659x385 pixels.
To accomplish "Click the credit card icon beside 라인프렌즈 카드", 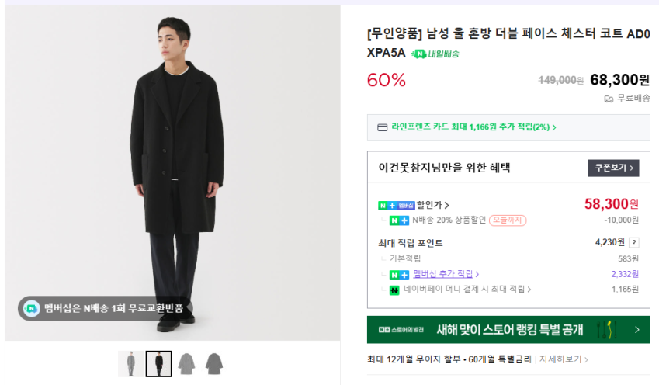I will click(382, 127).
